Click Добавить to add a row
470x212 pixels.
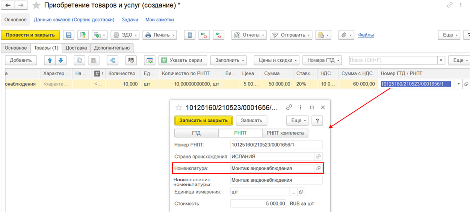(21, 60)
